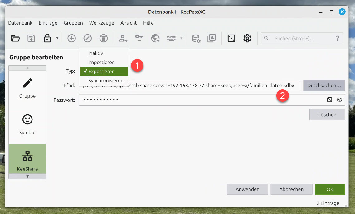Image resolution: width=355 pixels, height=214 pixels.
Task: Choose Importieren in the Typ dropdown
Action: (104, 62)
